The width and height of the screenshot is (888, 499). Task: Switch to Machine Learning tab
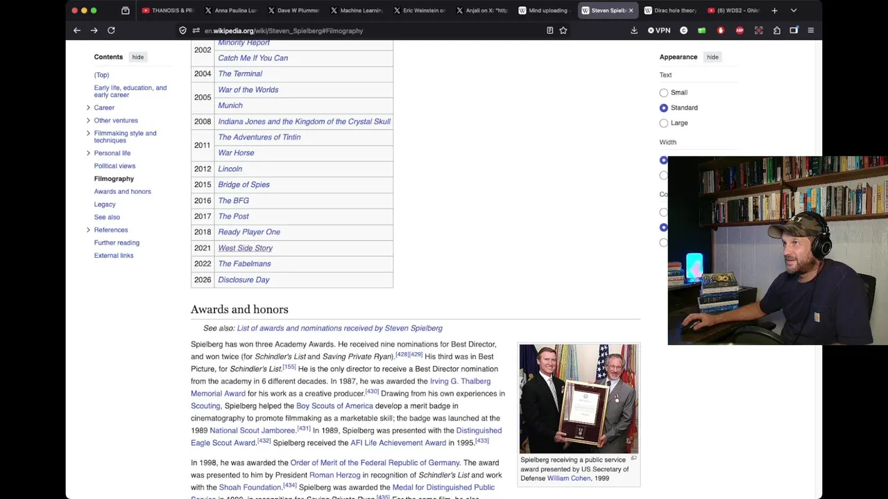(356, 10)
